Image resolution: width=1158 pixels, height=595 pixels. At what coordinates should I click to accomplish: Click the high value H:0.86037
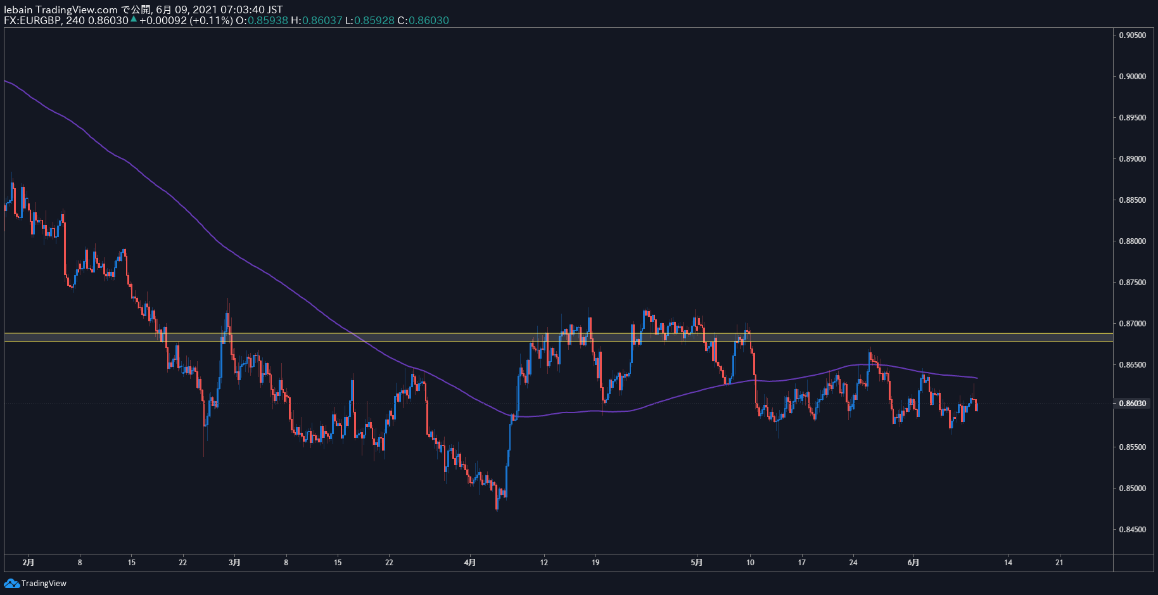316,20
